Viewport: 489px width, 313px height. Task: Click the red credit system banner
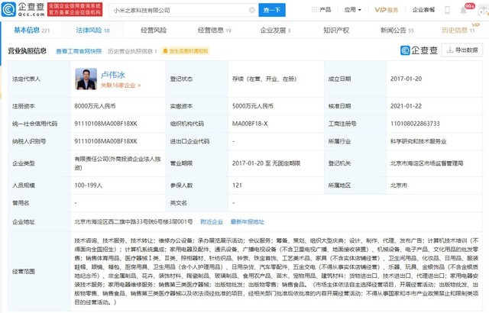click(x=75, y=9)
